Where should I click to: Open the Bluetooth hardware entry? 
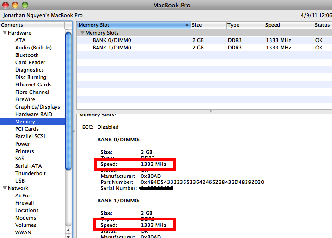pos(27,55)
